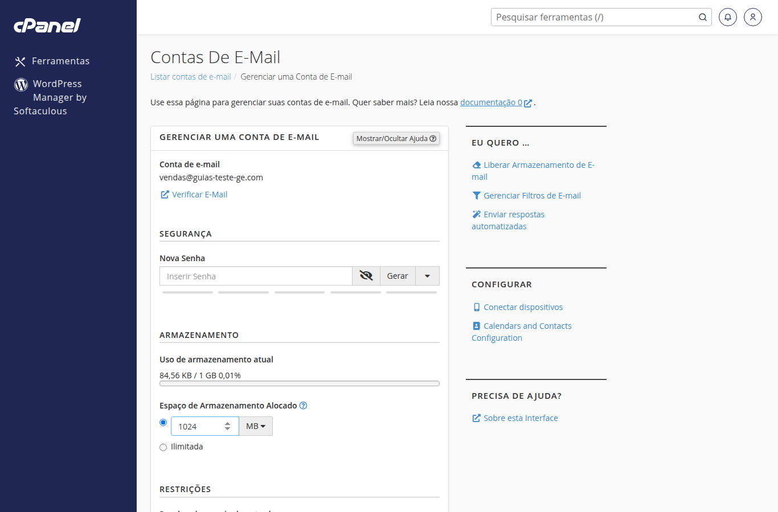Screen dimensions: 778x512
Task: Click the search magnifier icon
Action: pos(703,17)
